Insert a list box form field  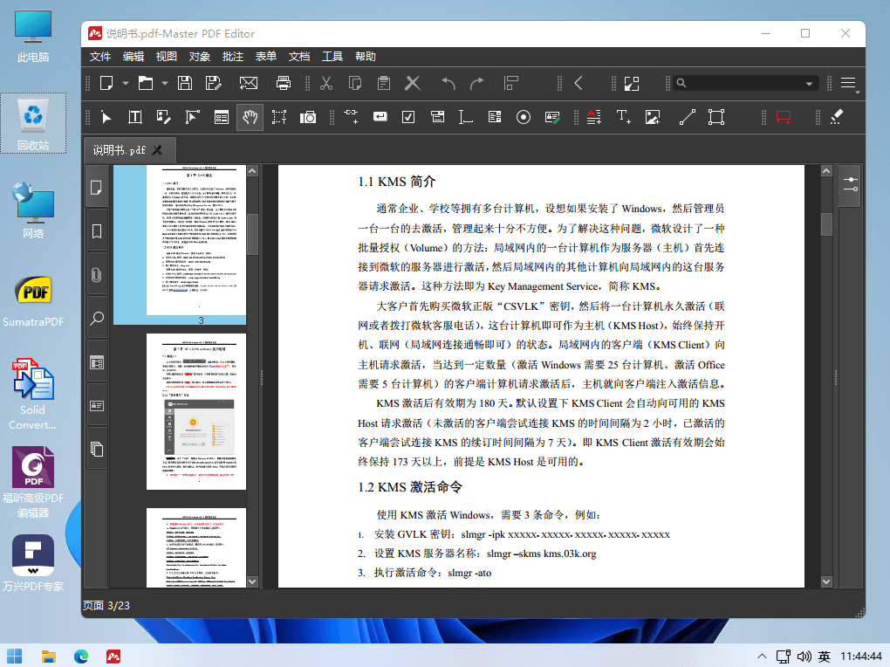pos(495,117)
